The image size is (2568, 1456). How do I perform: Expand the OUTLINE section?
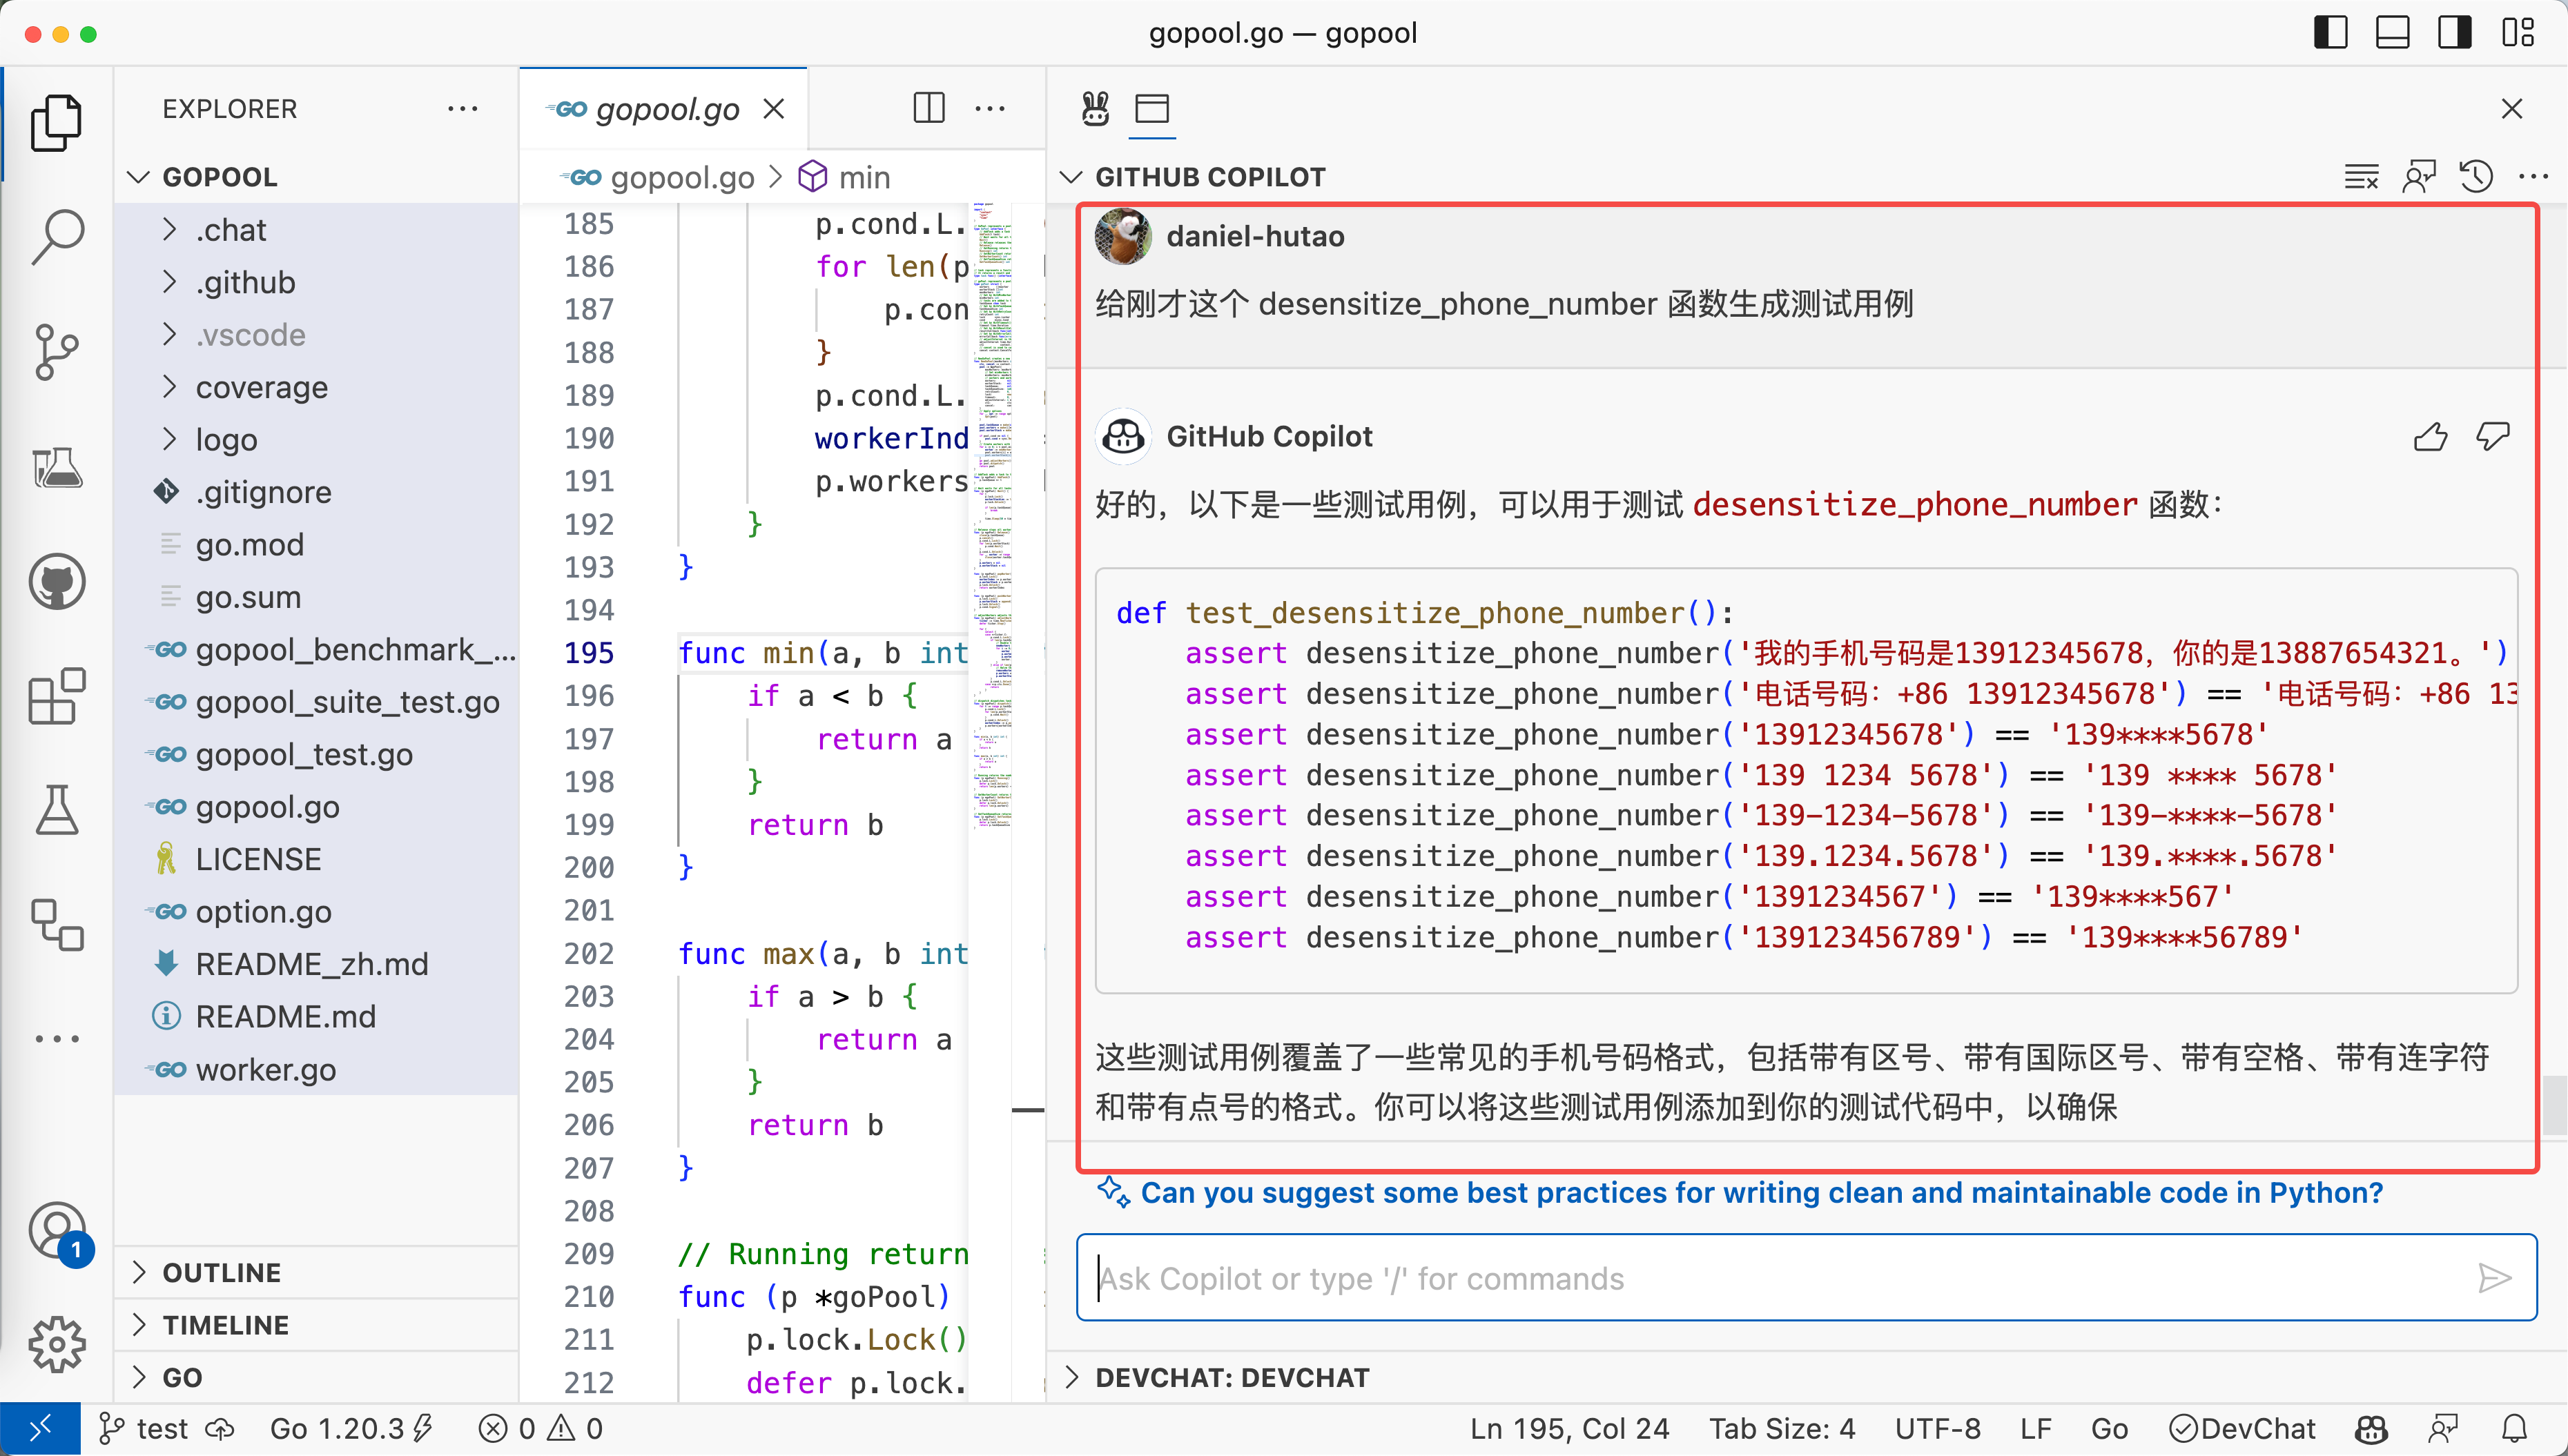click(222, 1272)
